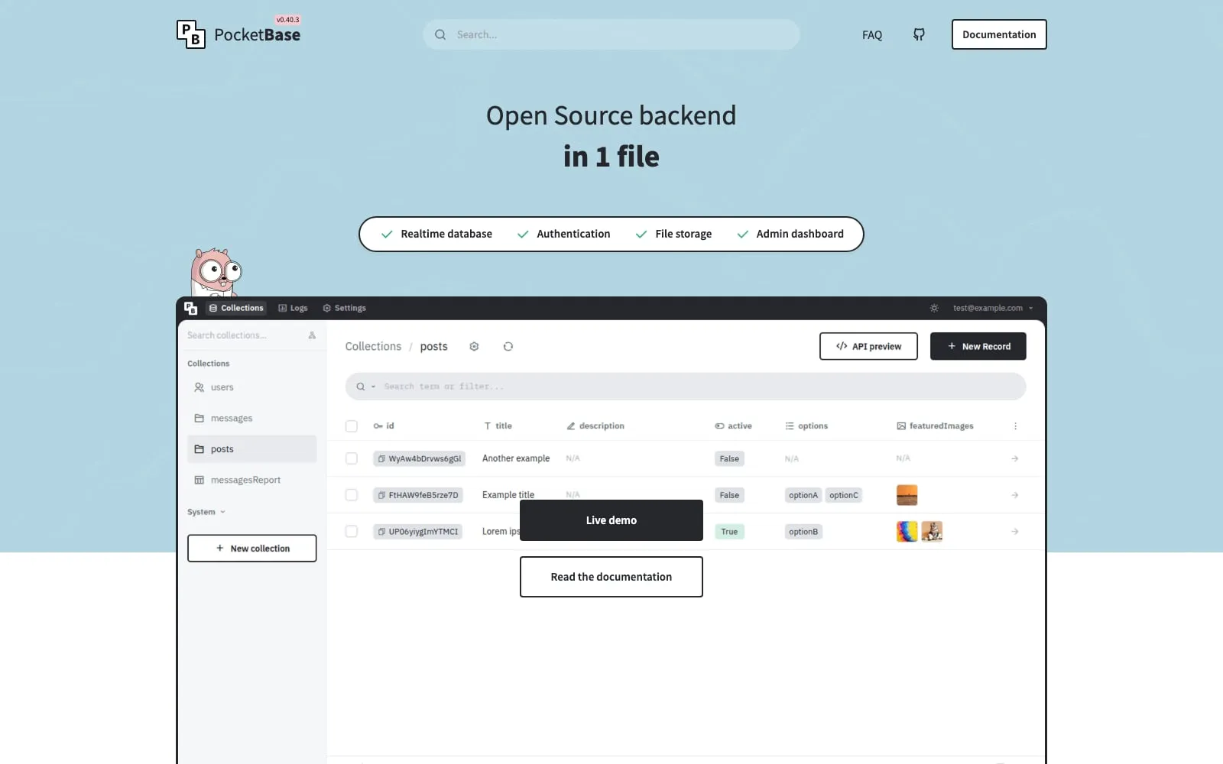Check the Example title row checkbox
This screenshot has width=1223, height=764.
point(352,495)
